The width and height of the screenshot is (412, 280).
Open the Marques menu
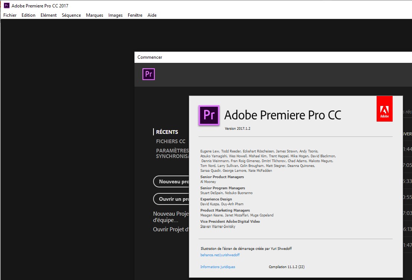[x=95, y=15]
